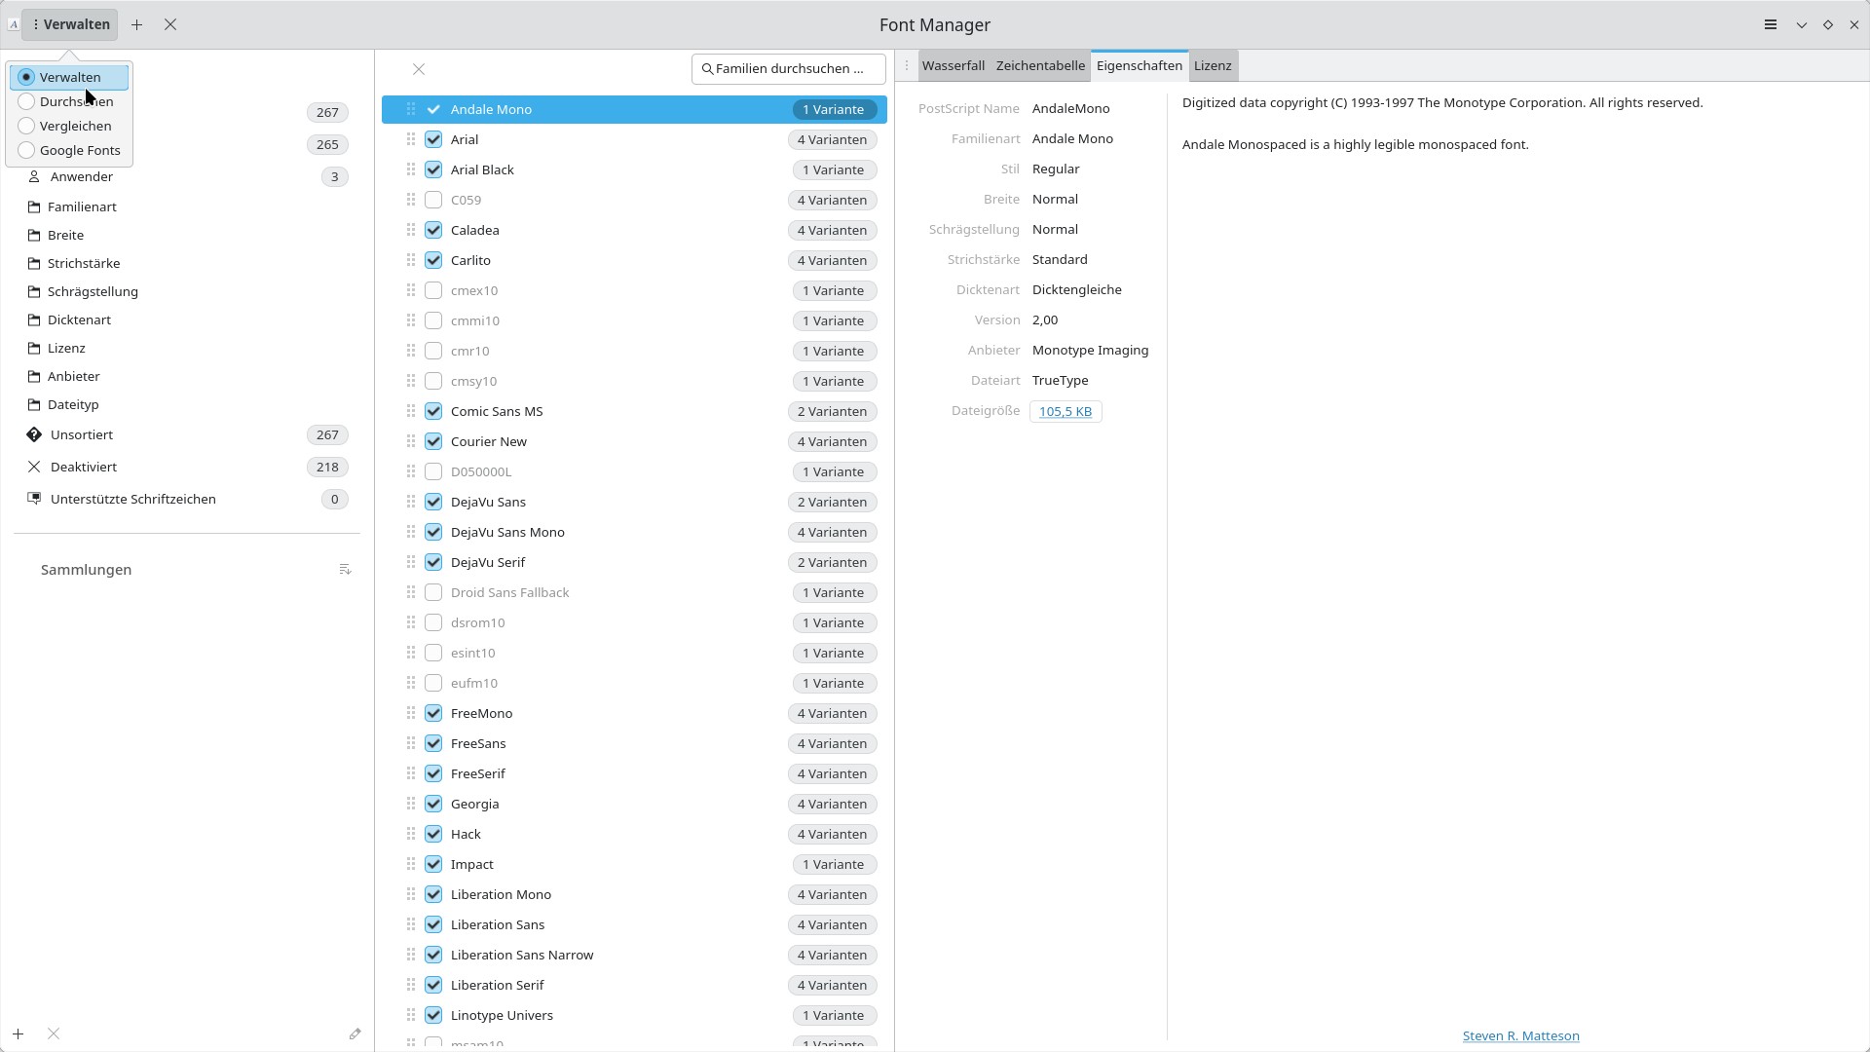Switch to the Zeichentabelle tab
Screen dimensions: 1870x1052
point(1040,66)
